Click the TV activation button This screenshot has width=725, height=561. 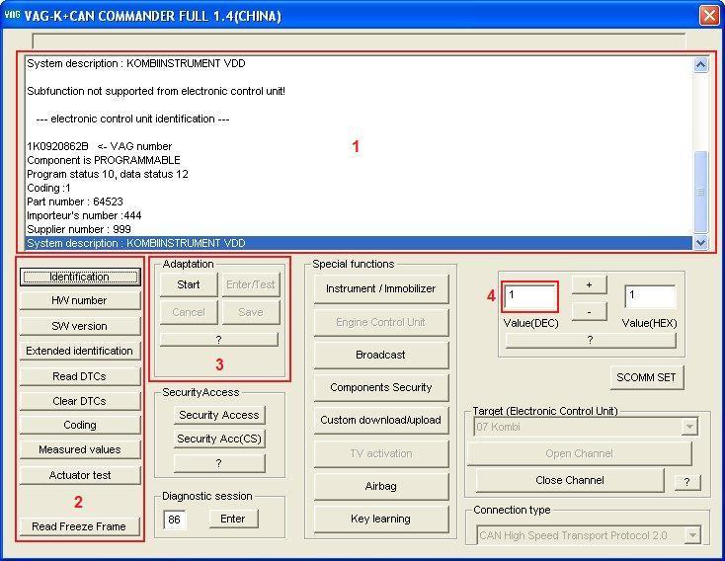click(x=381, y=453)
